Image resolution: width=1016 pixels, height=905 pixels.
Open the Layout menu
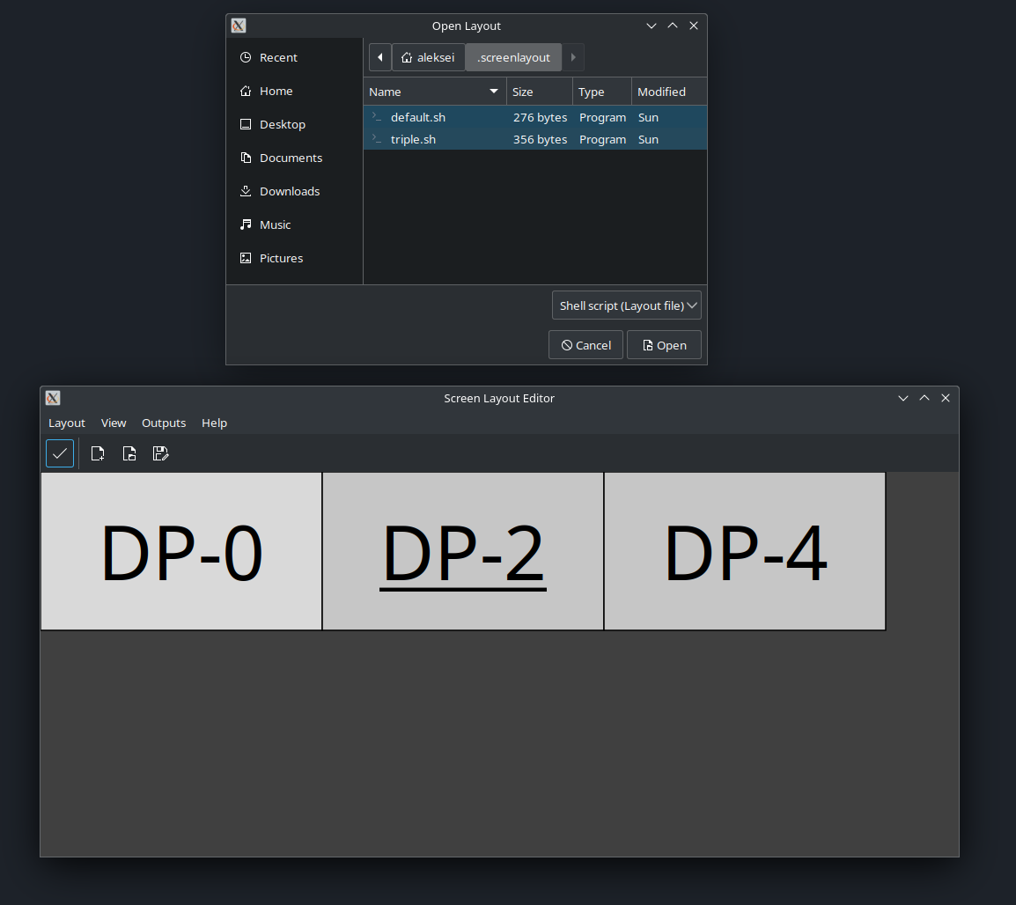pyautogui.click(x=67, y=423)
